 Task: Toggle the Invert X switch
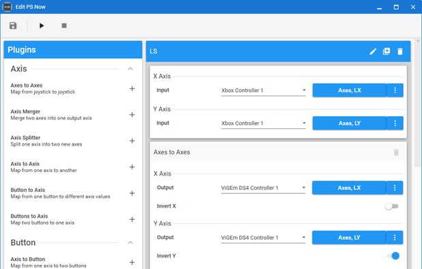click(391, 206)
